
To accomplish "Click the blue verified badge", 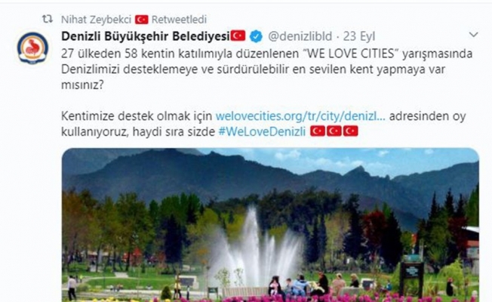I will (256, 36).
